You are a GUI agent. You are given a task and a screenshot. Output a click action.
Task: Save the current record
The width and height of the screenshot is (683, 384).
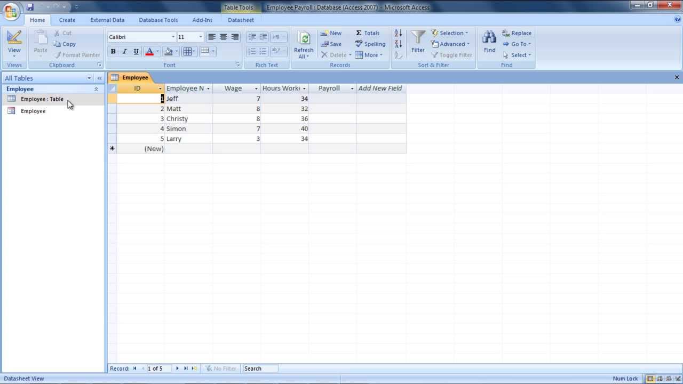331,44
